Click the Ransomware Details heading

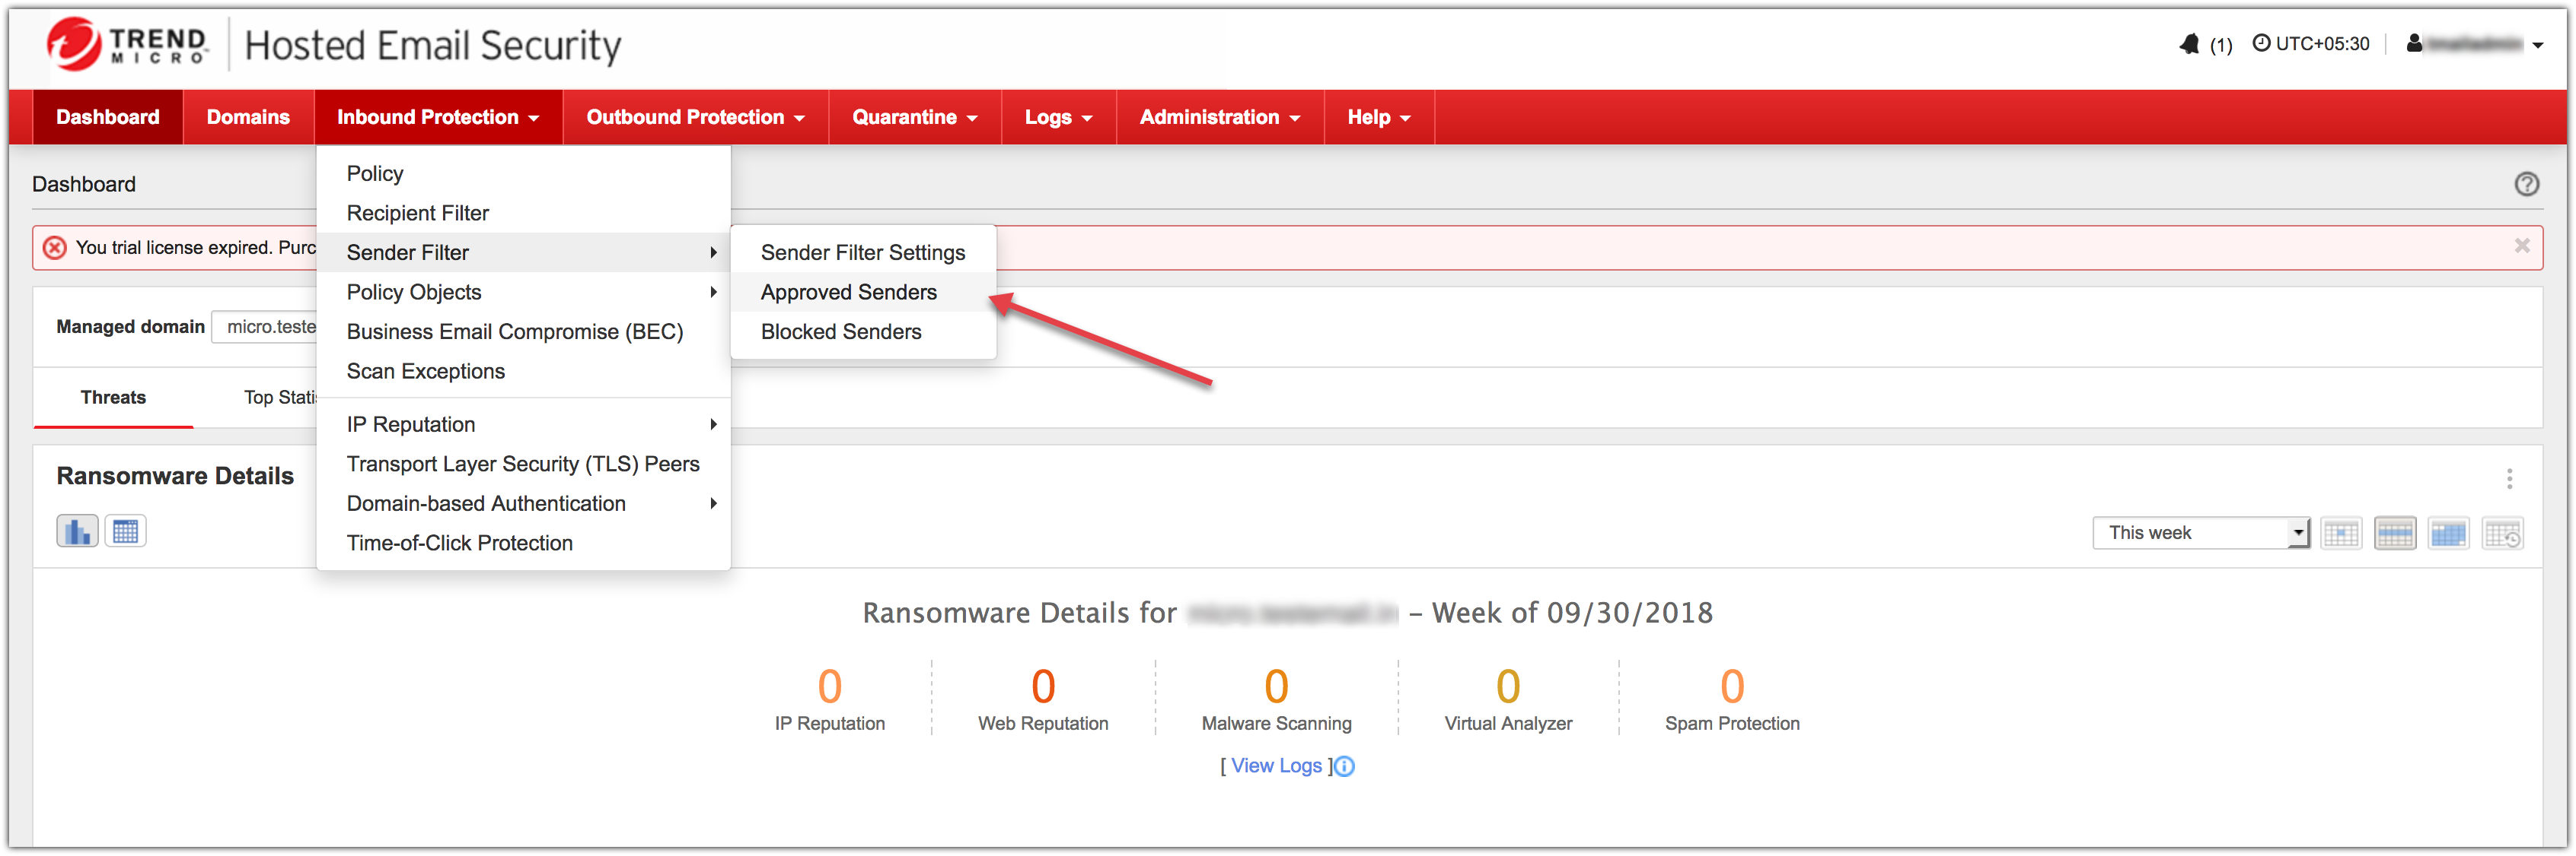(175, 477)
